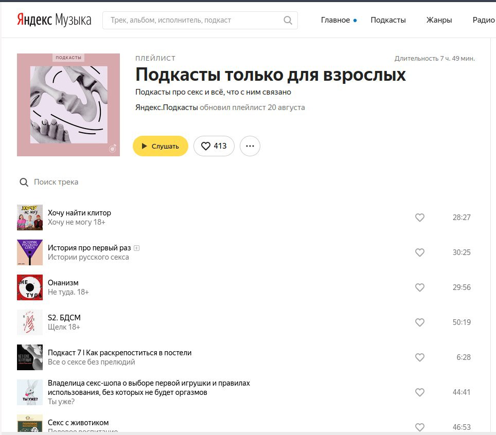Open the episode Онанизм

click(x=63, y=283)
